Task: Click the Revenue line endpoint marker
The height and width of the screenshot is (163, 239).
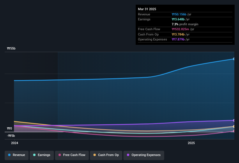Action: tap(234, 59)
